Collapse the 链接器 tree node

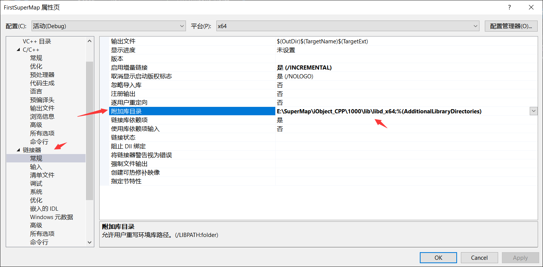click(x=18, y=149)
